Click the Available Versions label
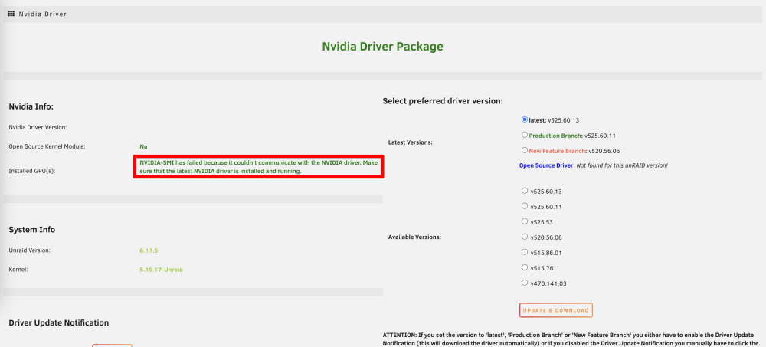The image size is (766, 347). [x=414, y=237]
